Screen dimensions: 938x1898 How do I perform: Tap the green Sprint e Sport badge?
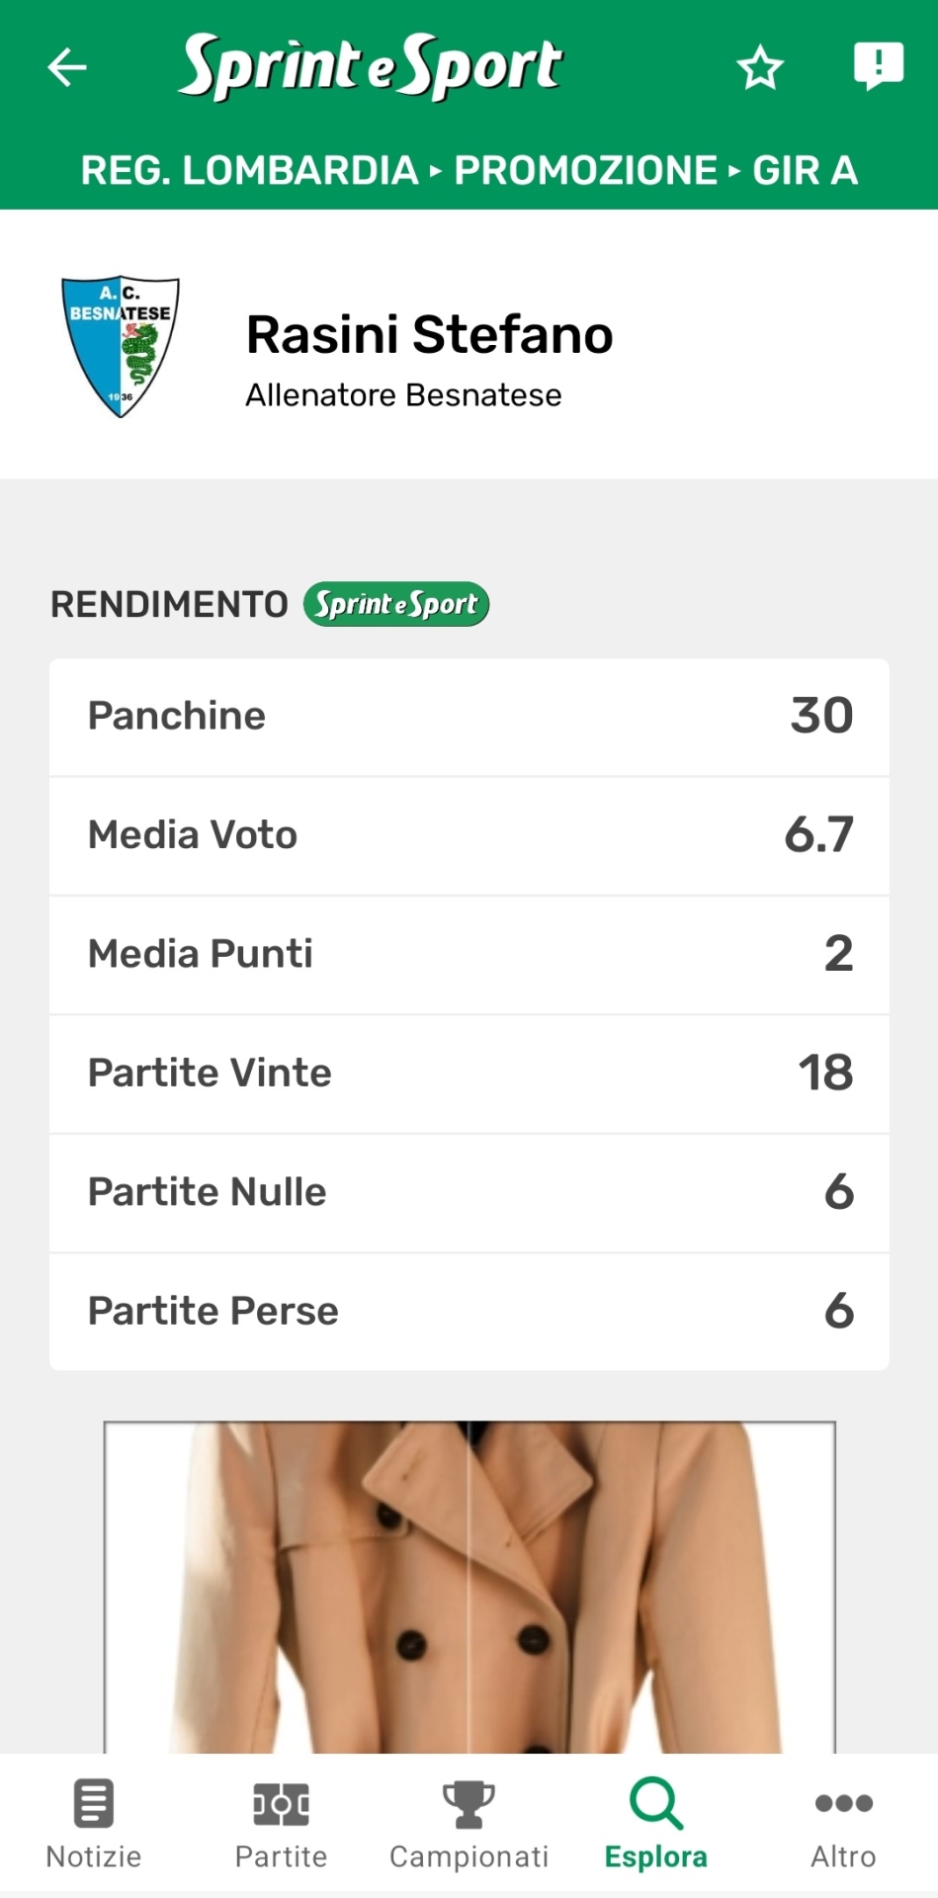(x=396, y=604)
